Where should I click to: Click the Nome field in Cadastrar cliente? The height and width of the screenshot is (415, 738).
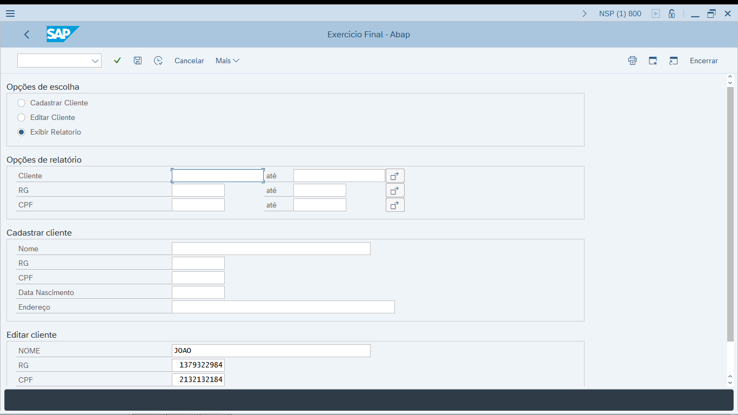271,249
